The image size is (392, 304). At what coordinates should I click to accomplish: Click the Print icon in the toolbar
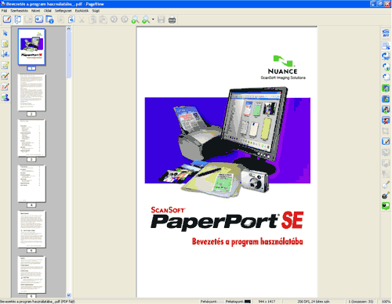tap(172, 20)
